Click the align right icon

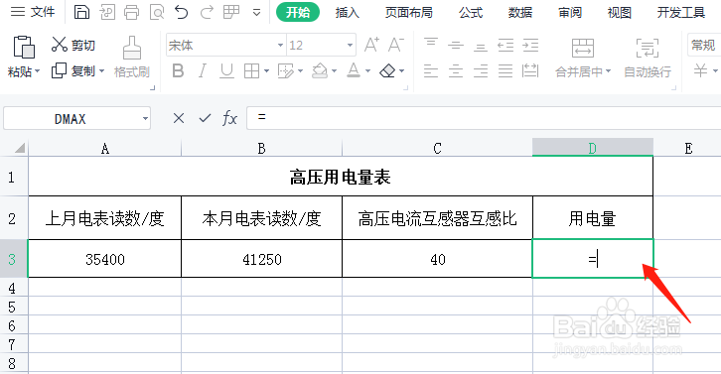(x=481, y=71)
